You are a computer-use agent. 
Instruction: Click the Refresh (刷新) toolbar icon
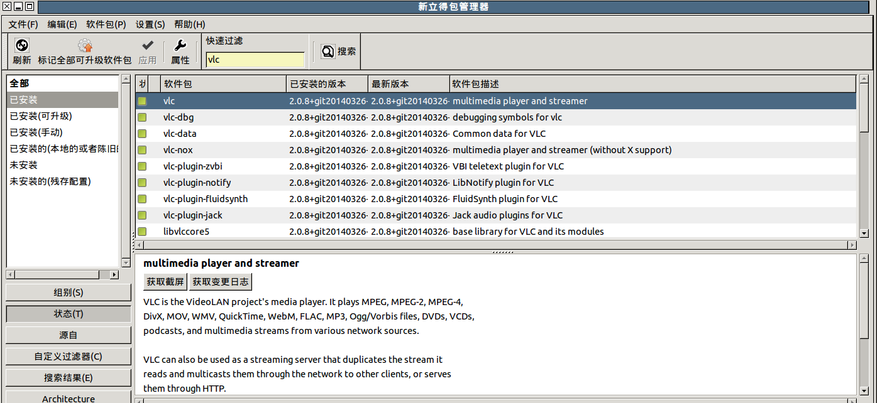[21, 46]
